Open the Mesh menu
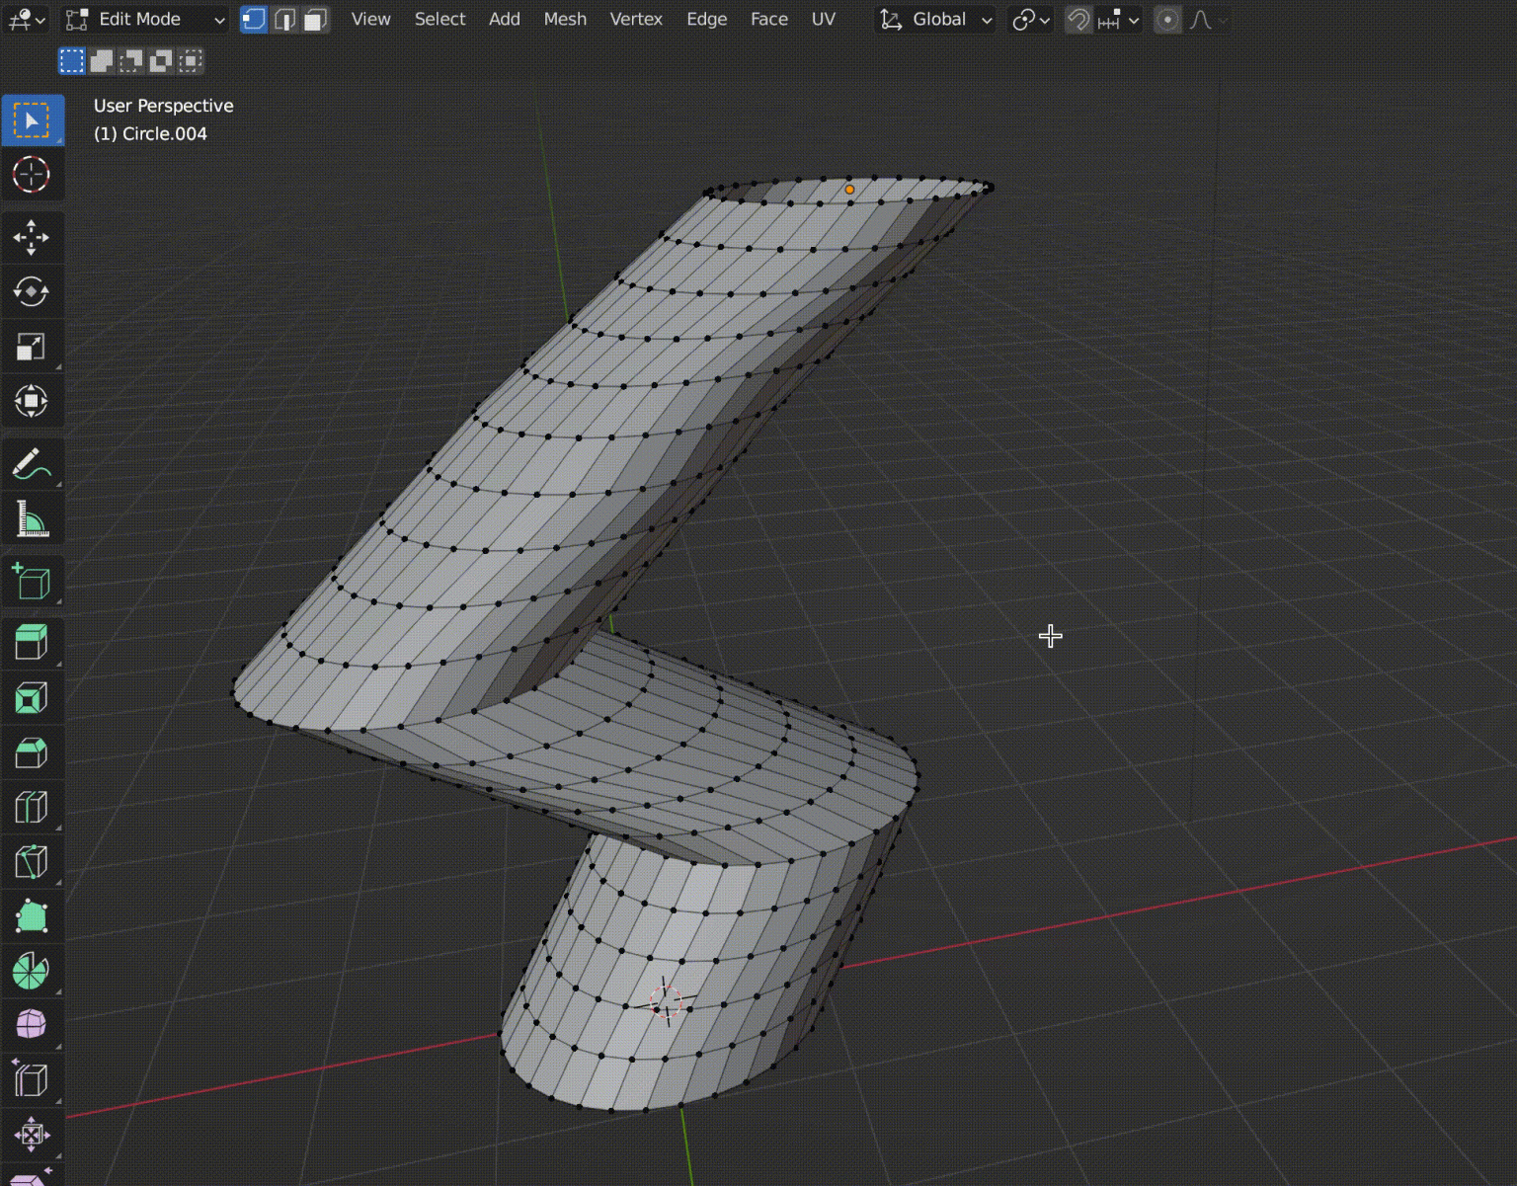Viewport: 1517px width, 1186px height. [x=565, y=19]
